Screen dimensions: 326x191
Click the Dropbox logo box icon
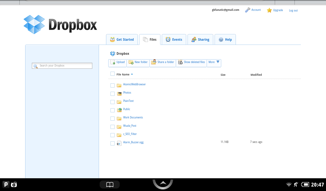click(34, 25)
